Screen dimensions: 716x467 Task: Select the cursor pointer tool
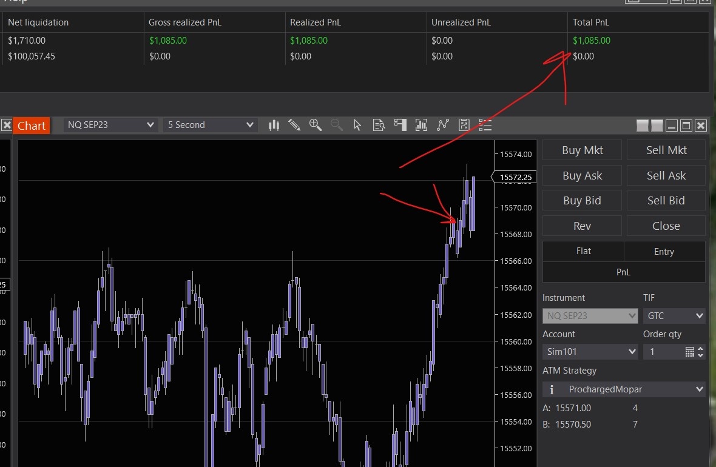357,125
